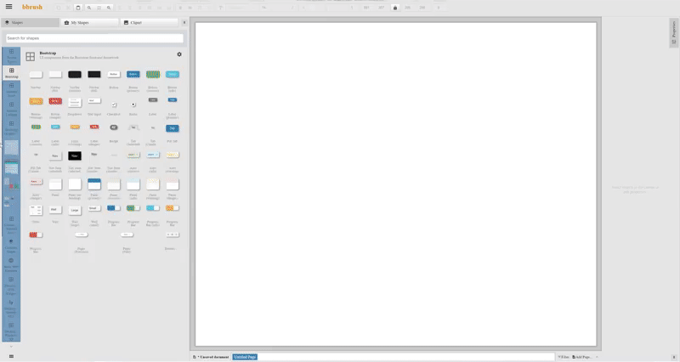
Task: Click the Search for shapes field
Action: [x=94, y=38]
